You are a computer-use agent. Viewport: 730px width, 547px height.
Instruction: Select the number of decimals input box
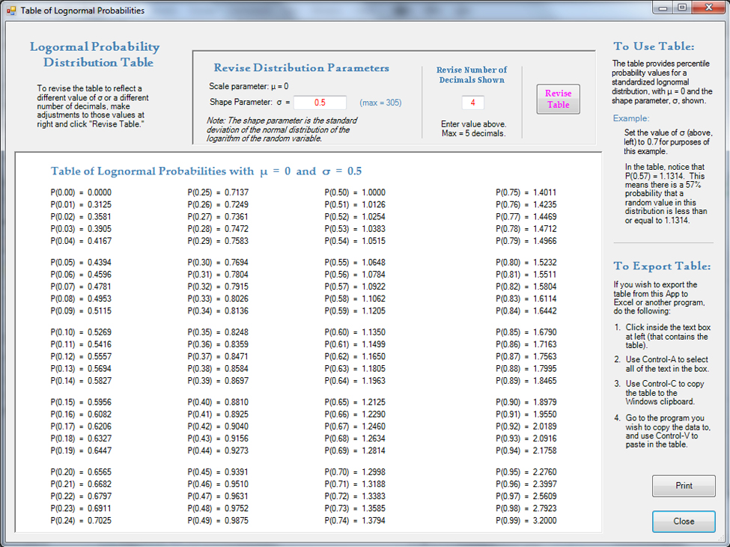(472, 103)
